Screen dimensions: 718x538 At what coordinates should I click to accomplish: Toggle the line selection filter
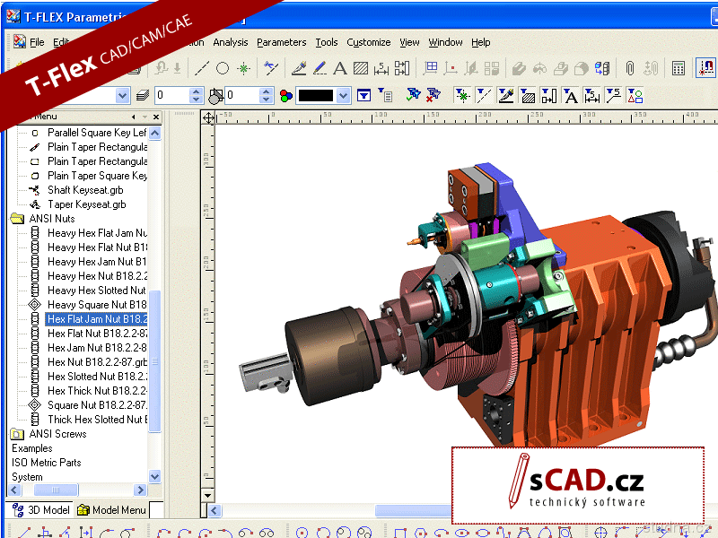pyautogui.click(x=484, y=95)
